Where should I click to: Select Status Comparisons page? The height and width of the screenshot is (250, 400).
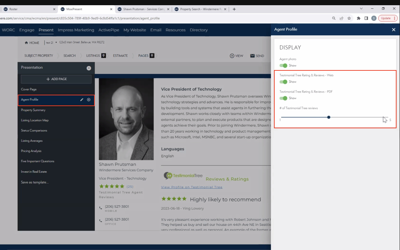(34, 130)
